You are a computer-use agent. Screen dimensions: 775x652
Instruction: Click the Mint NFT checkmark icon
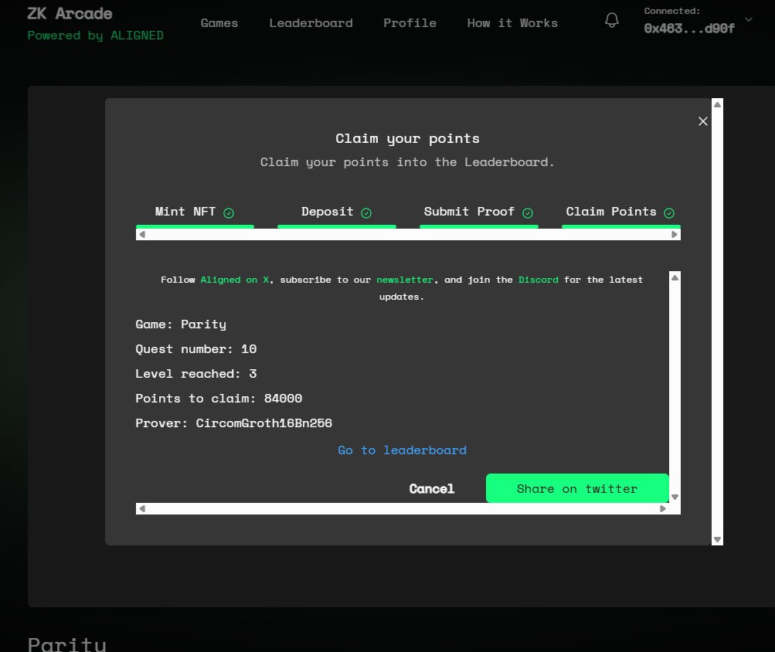coord(229,213)
